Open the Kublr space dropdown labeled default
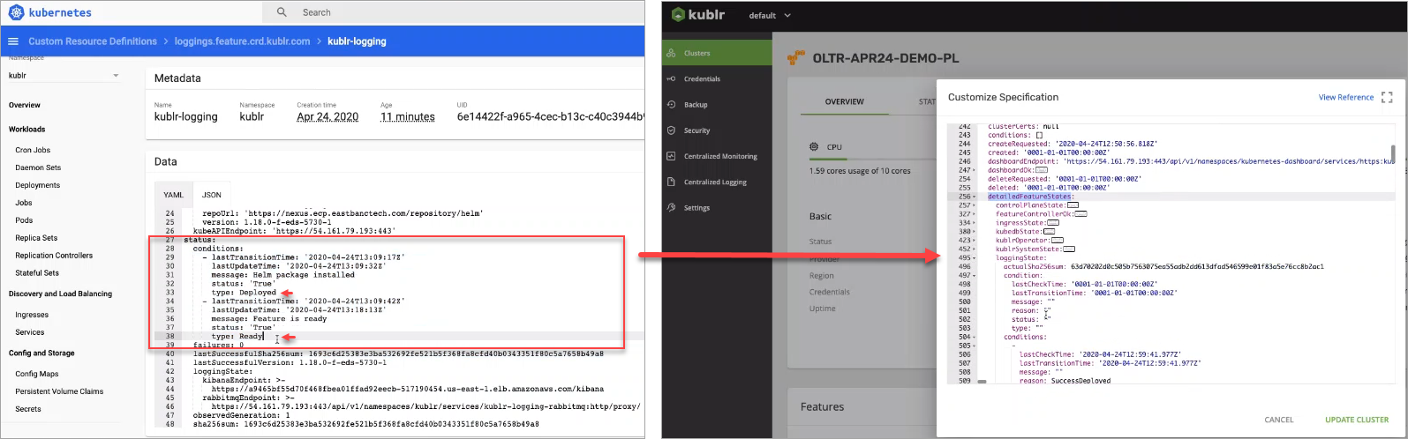The image size is (1408, 439). coord(770,15)
